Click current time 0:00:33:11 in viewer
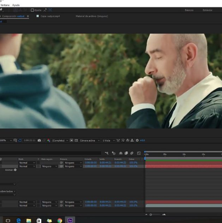This screenshot has height=223, width=222. [x=30, y=140]
